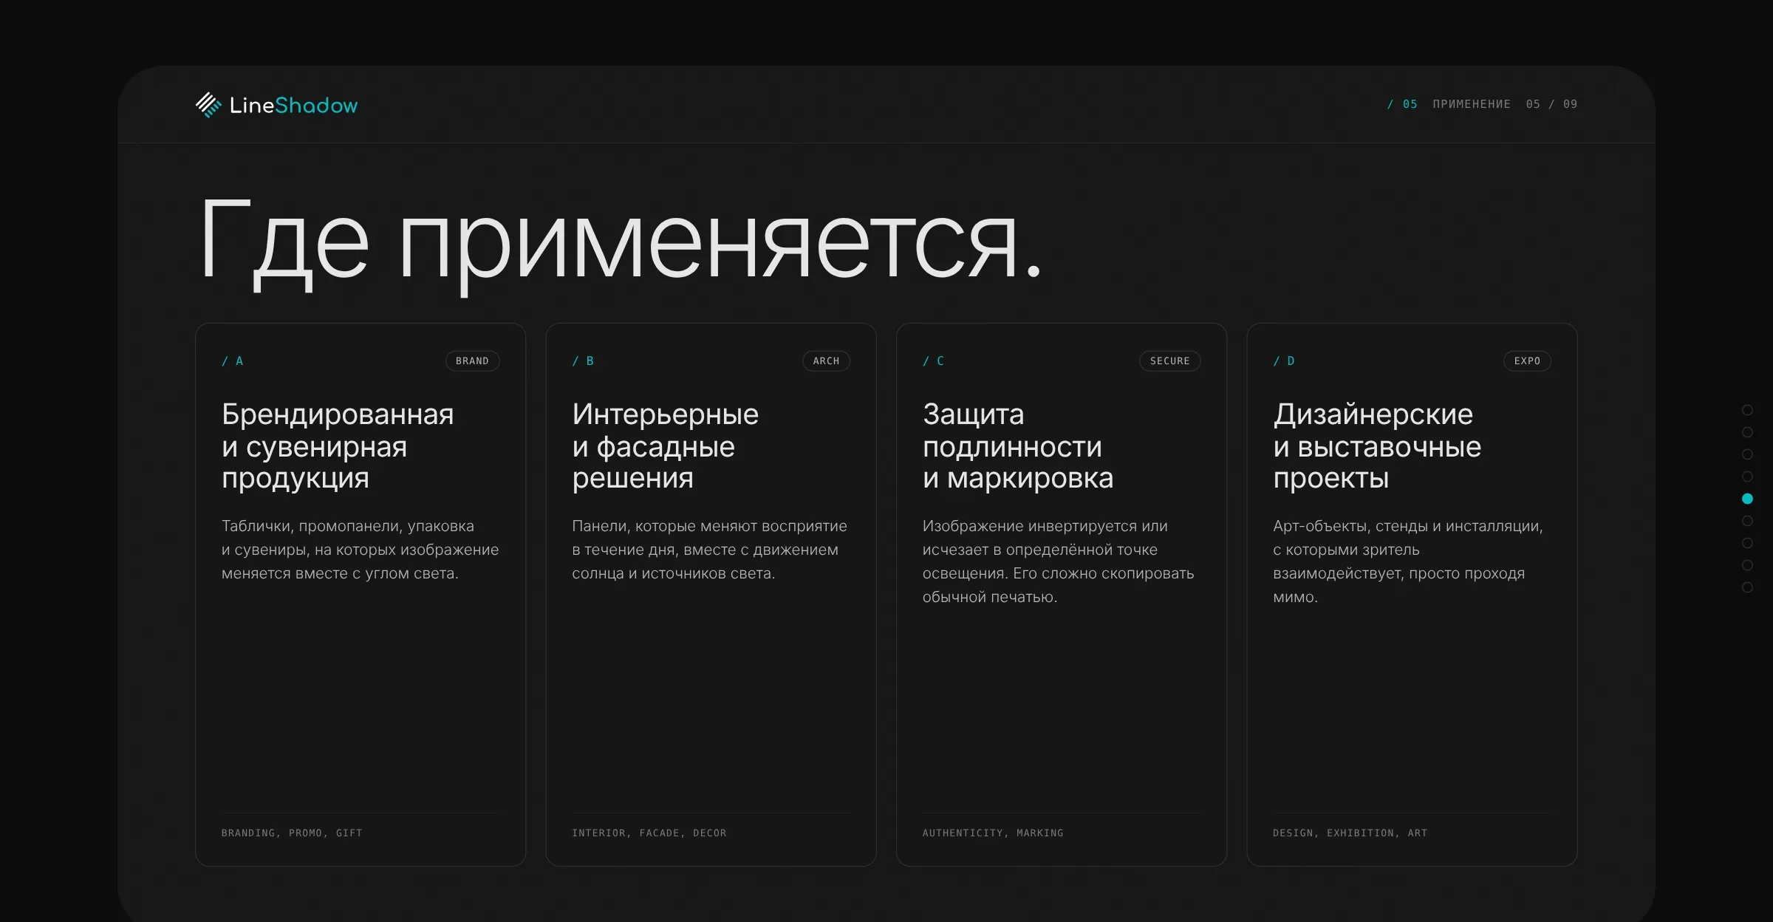Viewport: 1773px width, 922px height.
Task: Click the 'Таблички, промопанели, упаковка' description
Action: [360, 550]
